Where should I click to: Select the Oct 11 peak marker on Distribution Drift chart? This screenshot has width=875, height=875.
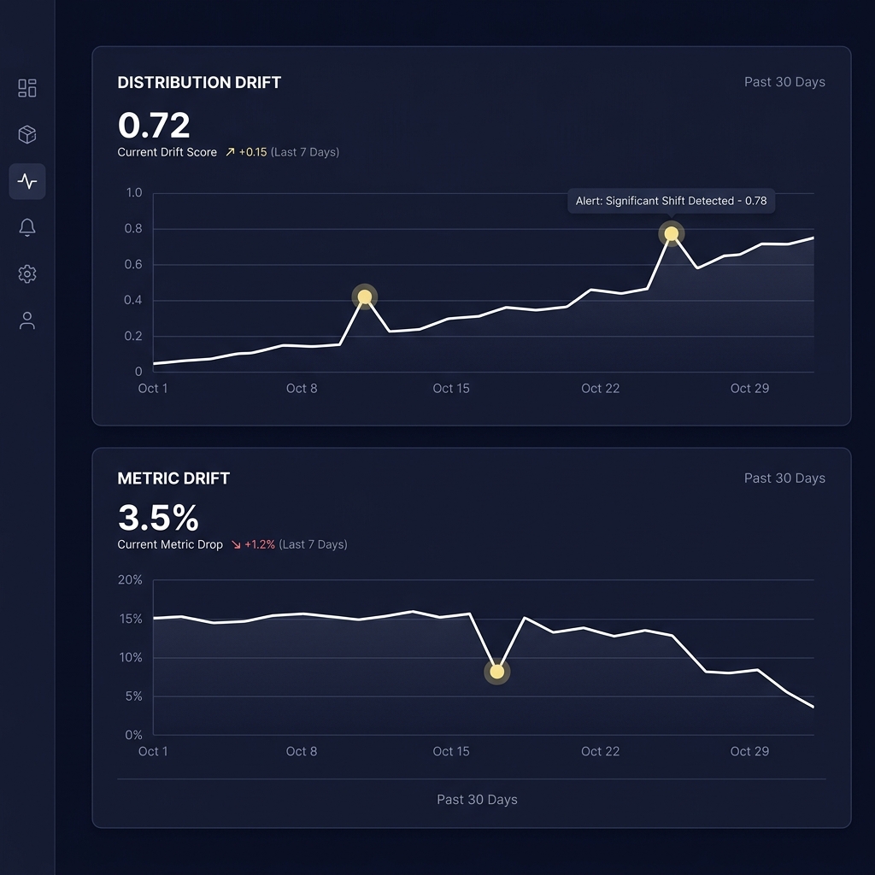364,297
